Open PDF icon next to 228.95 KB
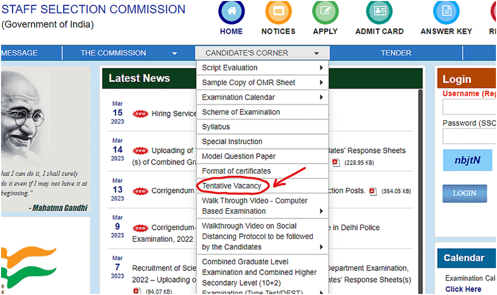 [336, 162]
